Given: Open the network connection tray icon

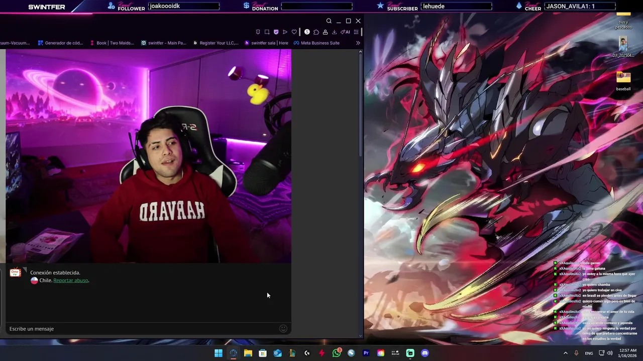Looking at the screenshot, I should (x=602, y=353).
